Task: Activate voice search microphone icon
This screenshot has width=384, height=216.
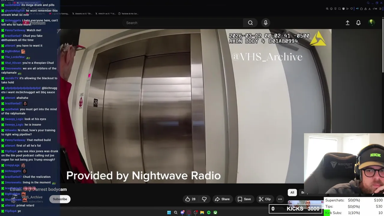Action: (265, 23)
